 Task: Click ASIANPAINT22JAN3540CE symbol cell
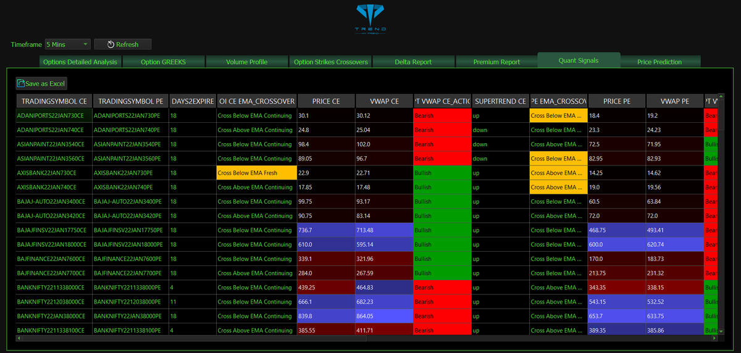(54, 144)
